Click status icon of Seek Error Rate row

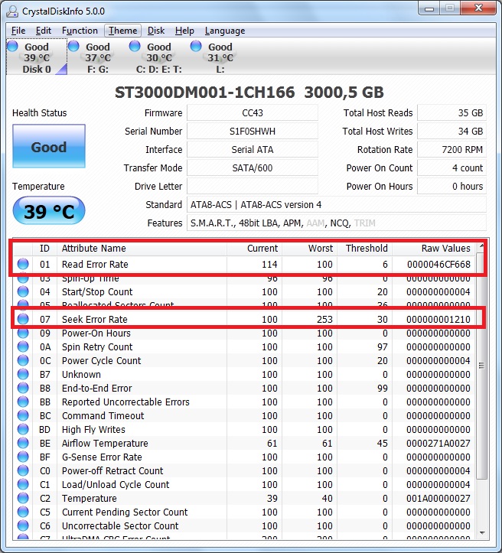pyautogui.click(x=23, y=319)
